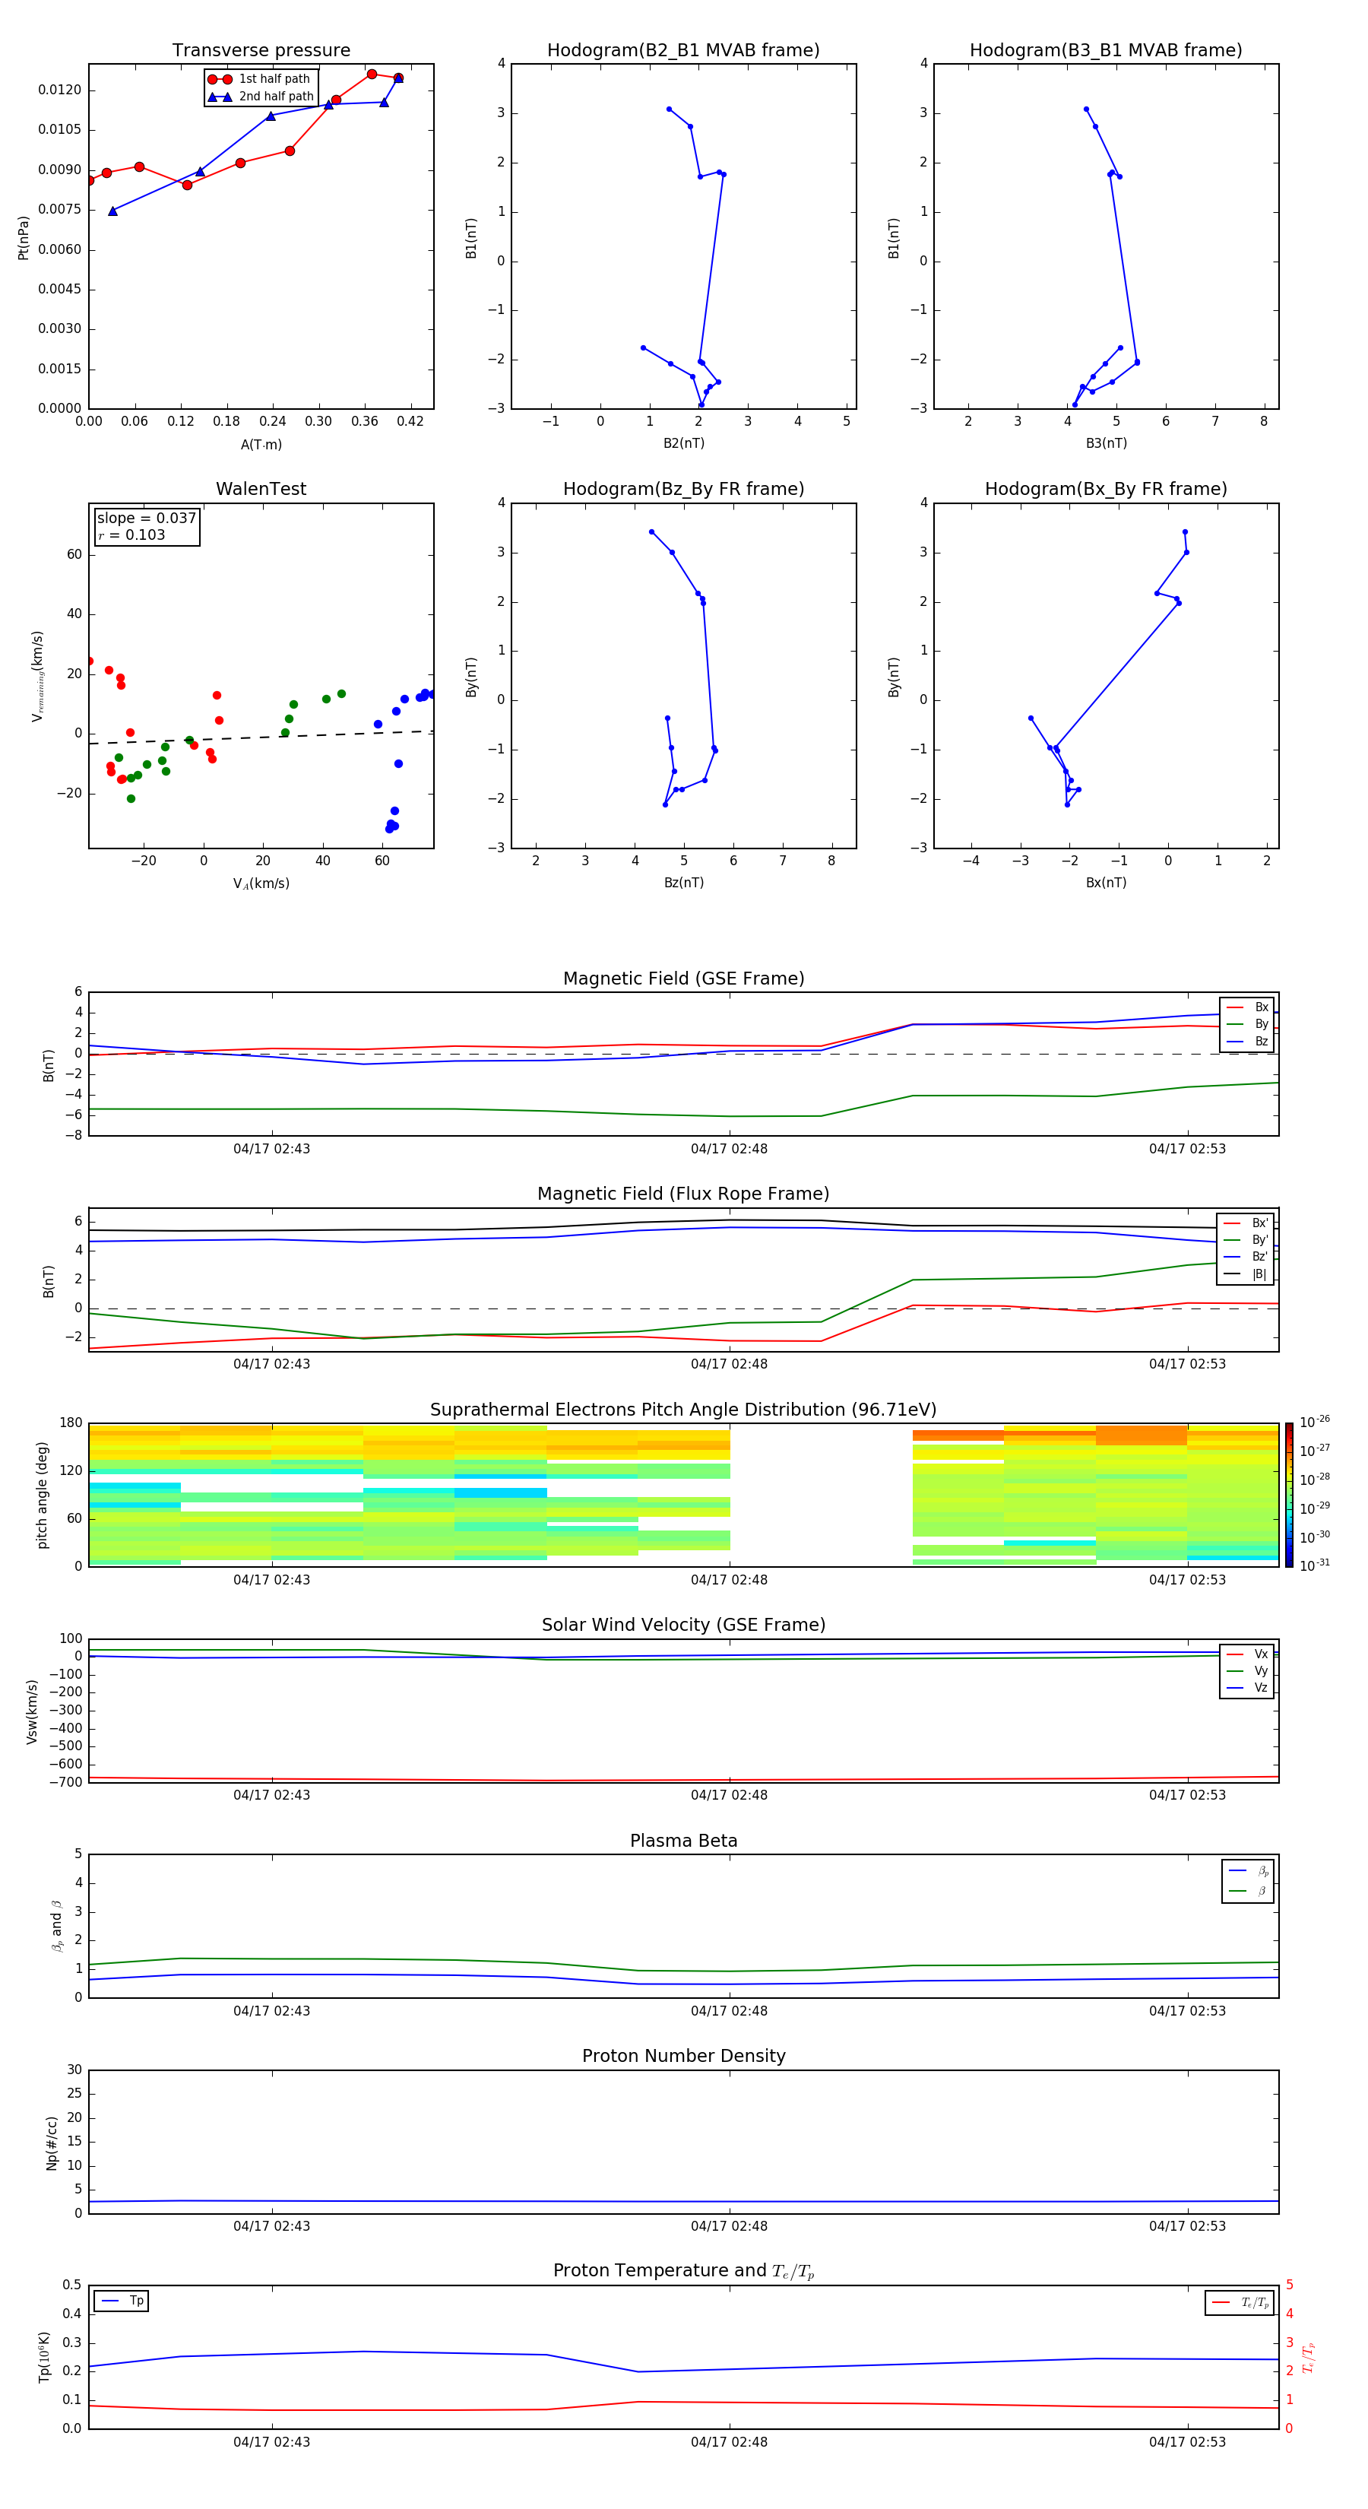The width and height of the screenshot is (1368, 2509).
Task: Select the 'Vz' legend entry
Action: (x=1247, y=1688)
